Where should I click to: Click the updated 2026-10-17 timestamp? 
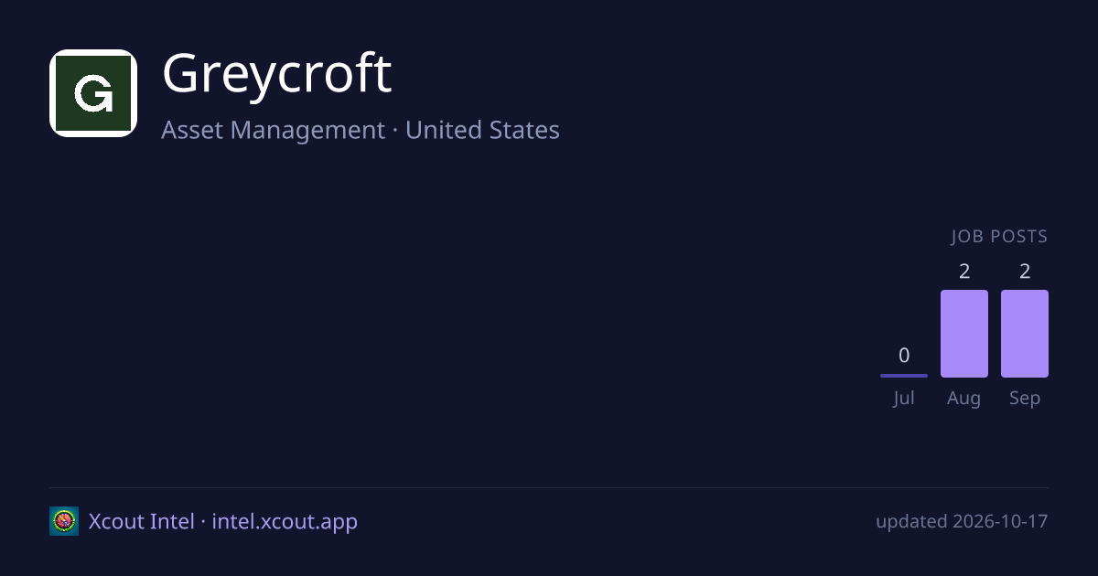coord(962,522)
